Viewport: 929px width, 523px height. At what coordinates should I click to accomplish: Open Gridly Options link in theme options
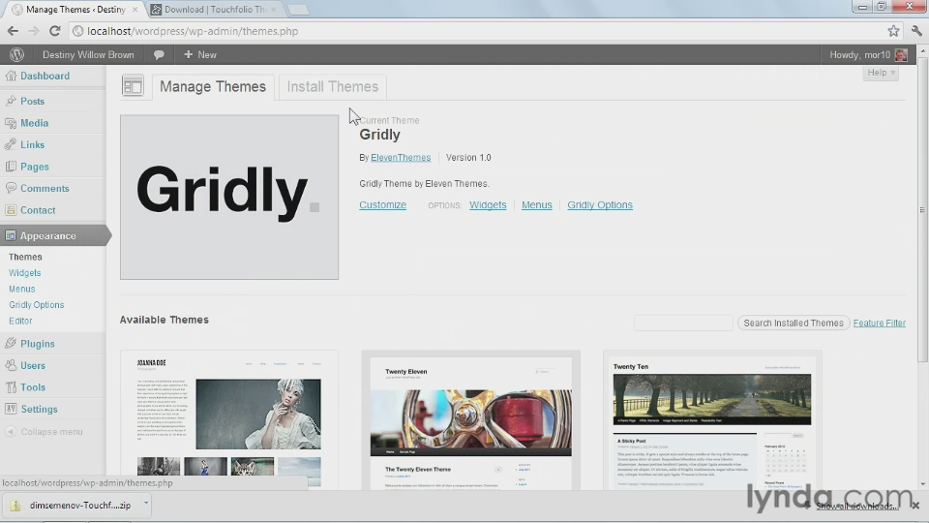point(600,204)
